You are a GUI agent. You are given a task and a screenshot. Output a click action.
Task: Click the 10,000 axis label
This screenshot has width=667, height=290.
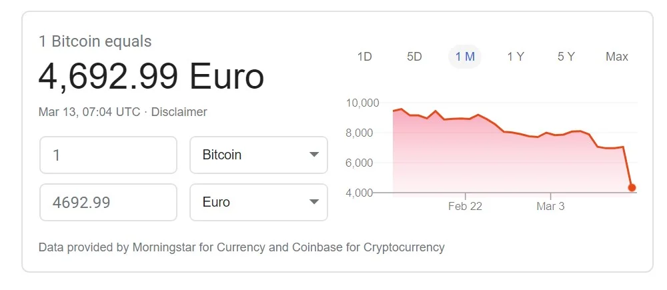[362, 103]
